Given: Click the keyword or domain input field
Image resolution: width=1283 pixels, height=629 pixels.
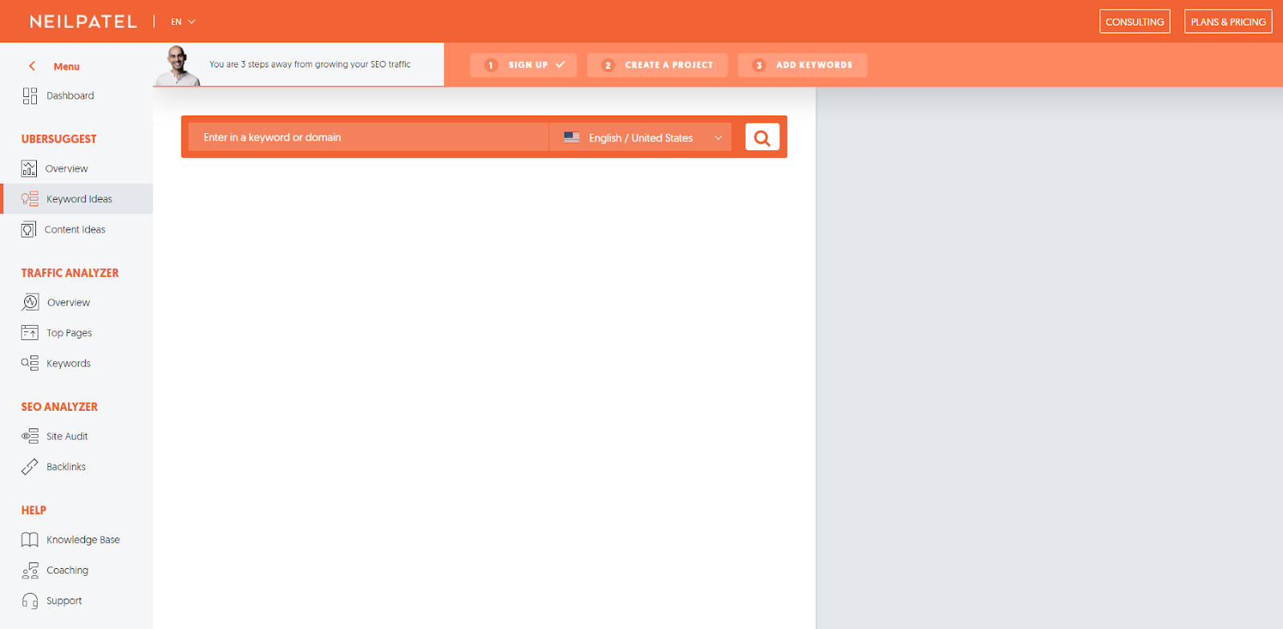Looking at the screenshot, I should 369,137.
